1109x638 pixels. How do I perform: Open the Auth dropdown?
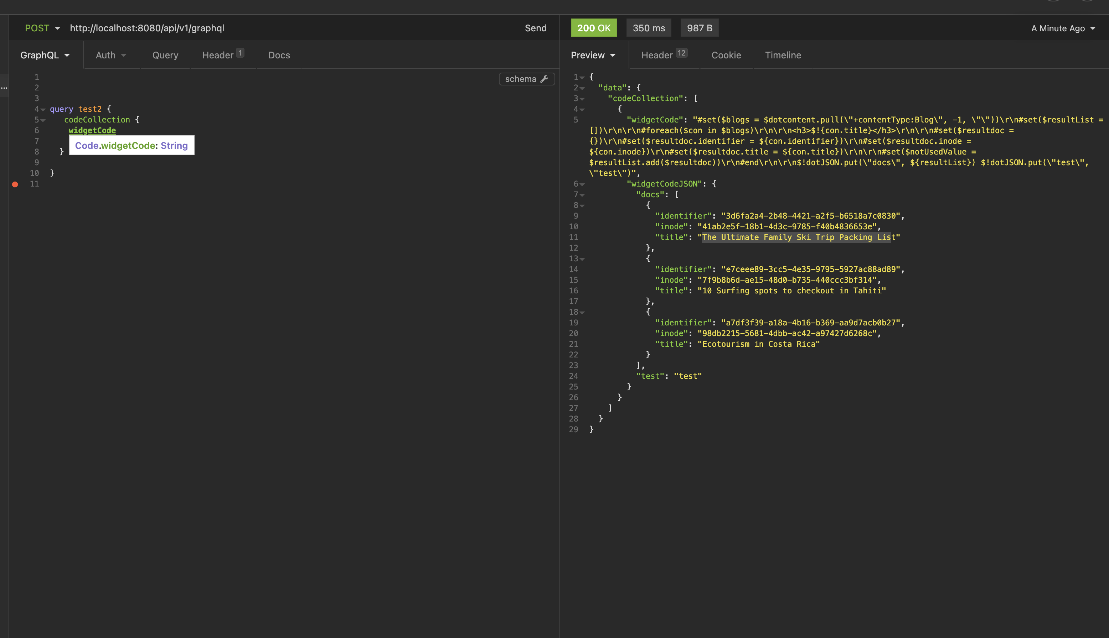(110, 55)
